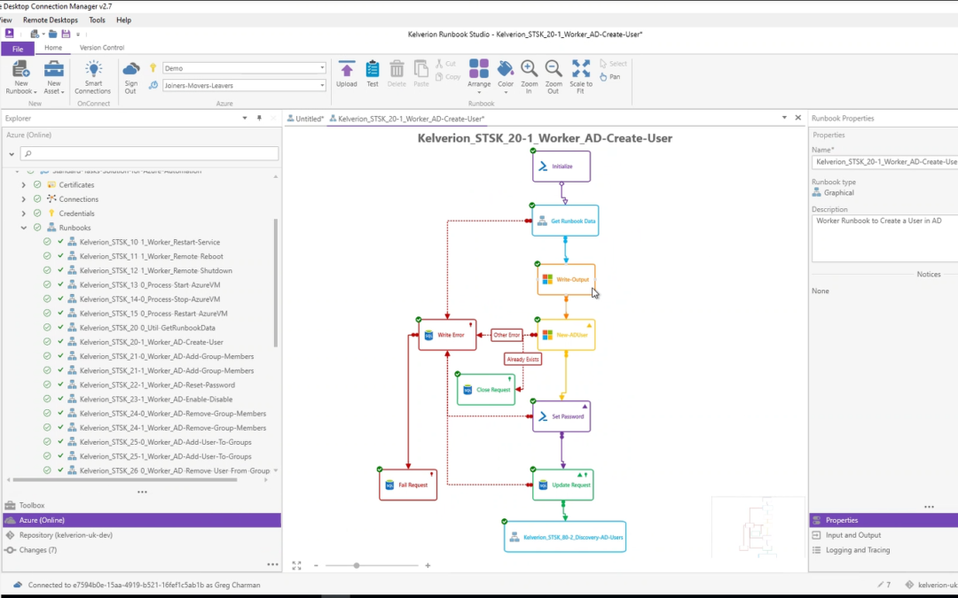Click the Already Exists link label

pyautogui.click(x=522, y=360)
